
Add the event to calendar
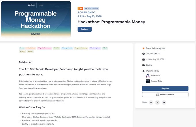pyautogui.click(x=165, y=94)
